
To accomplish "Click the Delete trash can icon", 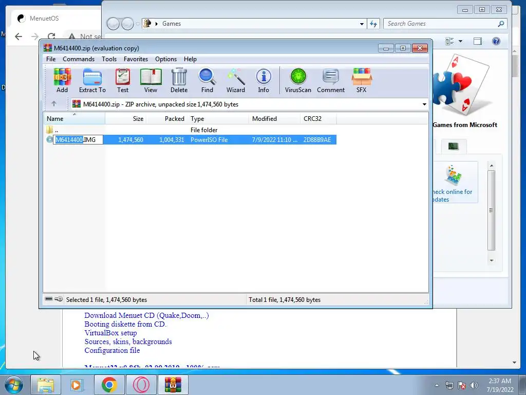I will click(179, 80).
